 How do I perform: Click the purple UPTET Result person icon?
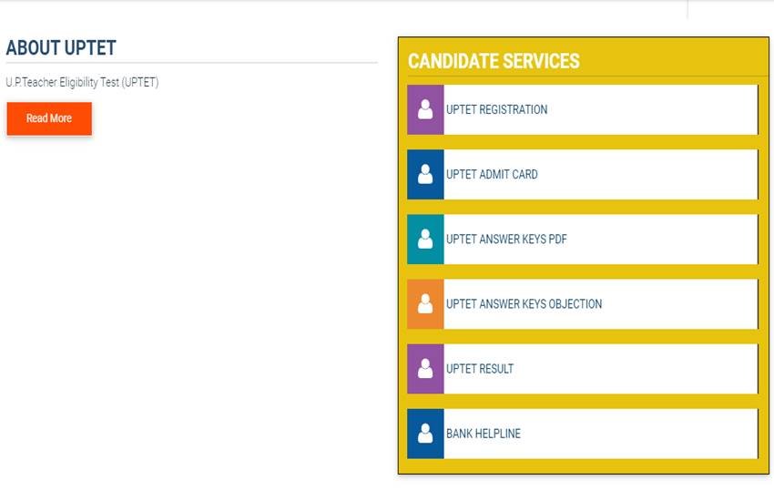pos(425,369)
